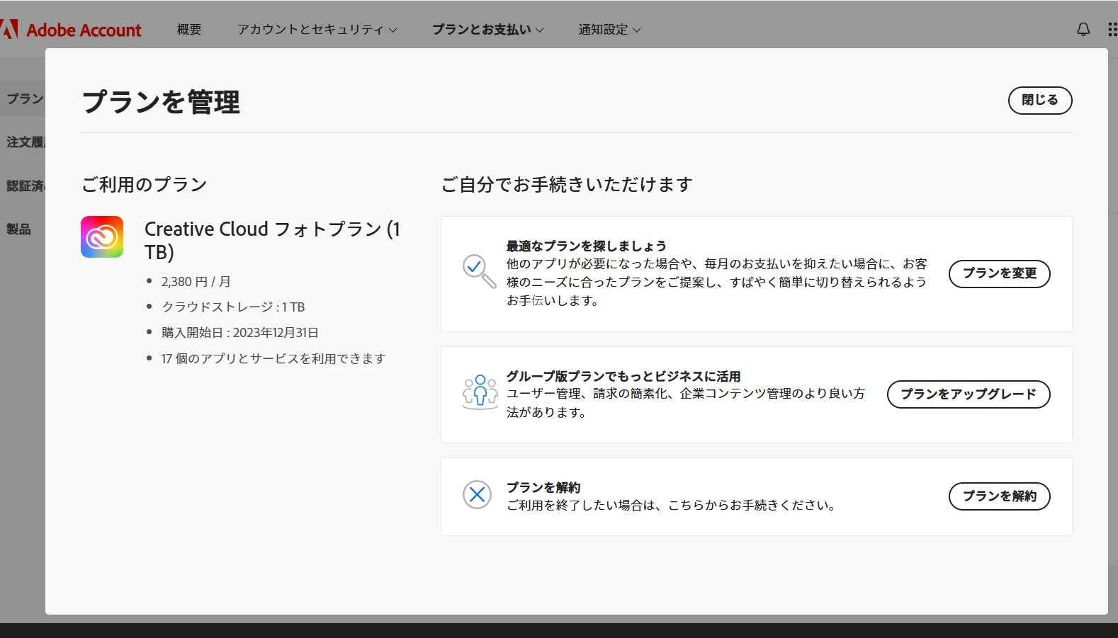Select 注文履歴 in the left sidebar
Viewport: 1118px width, 638px height.
click(x=26, y=142)
